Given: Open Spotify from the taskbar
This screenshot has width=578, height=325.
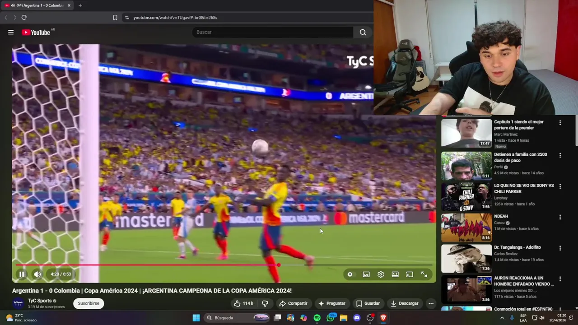Looking at the screenshot, I should coord(317,318).
